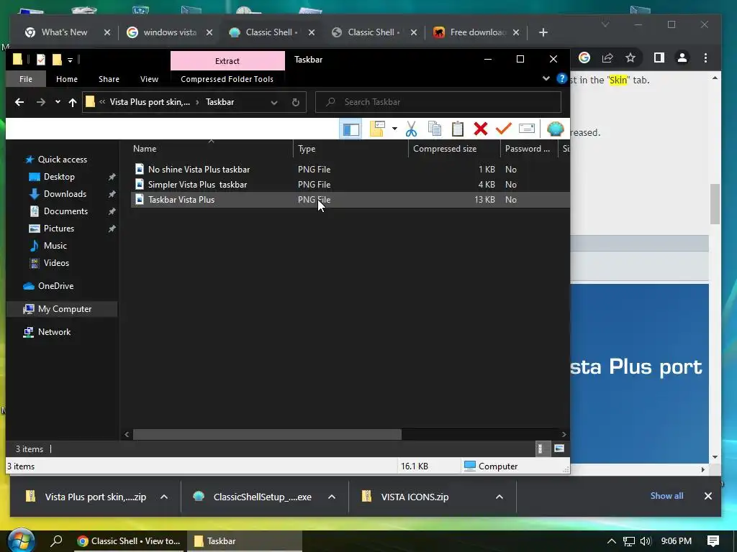
Task: Go up one folder level
Action: (73, 102)
